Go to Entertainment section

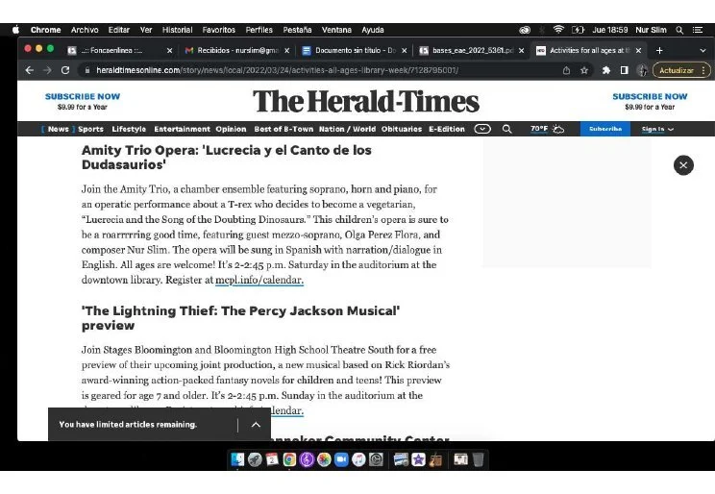182,129
